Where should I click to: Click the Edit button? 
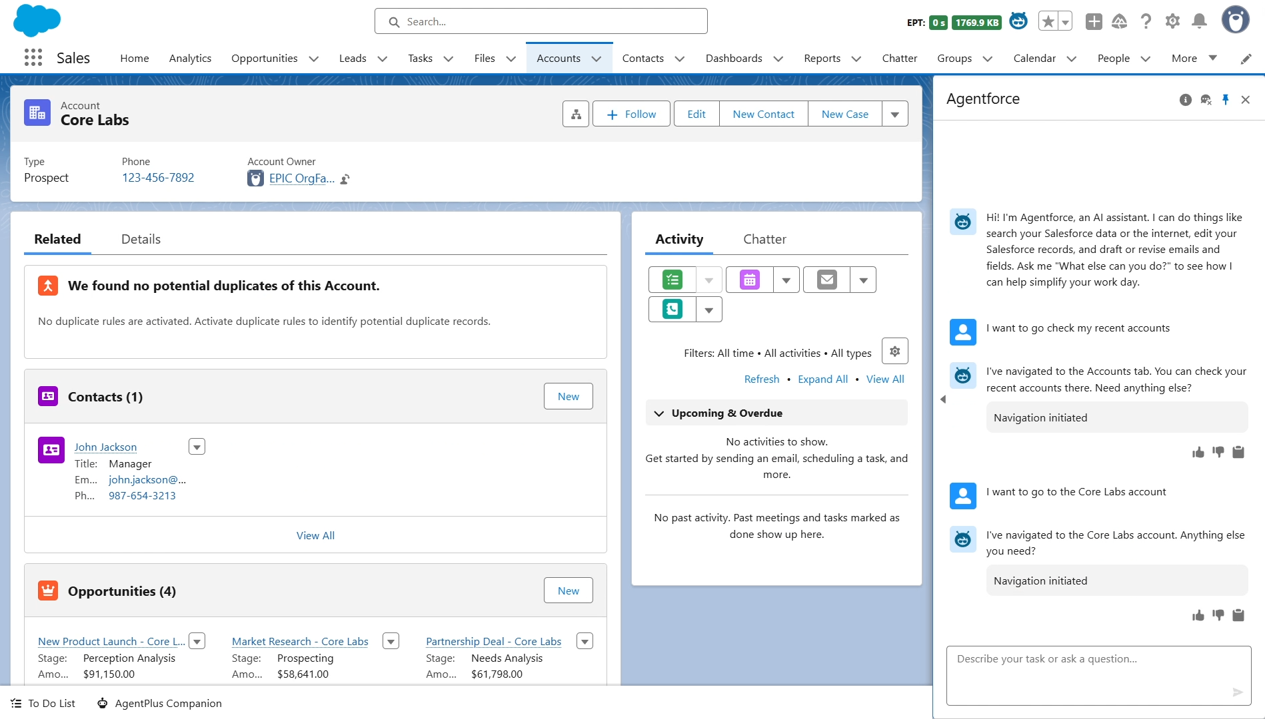(x=696, y=115)
